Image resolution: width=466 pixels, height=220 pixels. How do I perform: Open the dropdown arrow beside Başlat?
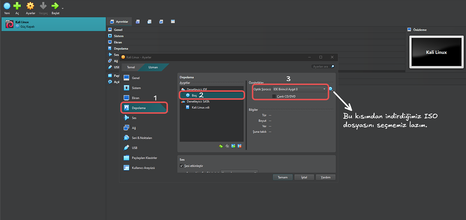pos(63,8)
